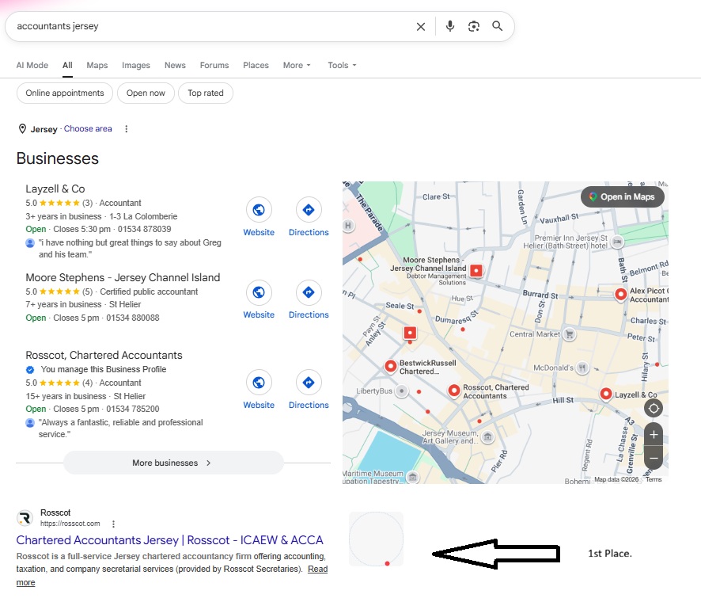
Task: Open the three-dot menu next to Choose area
Action: (127, 129)
